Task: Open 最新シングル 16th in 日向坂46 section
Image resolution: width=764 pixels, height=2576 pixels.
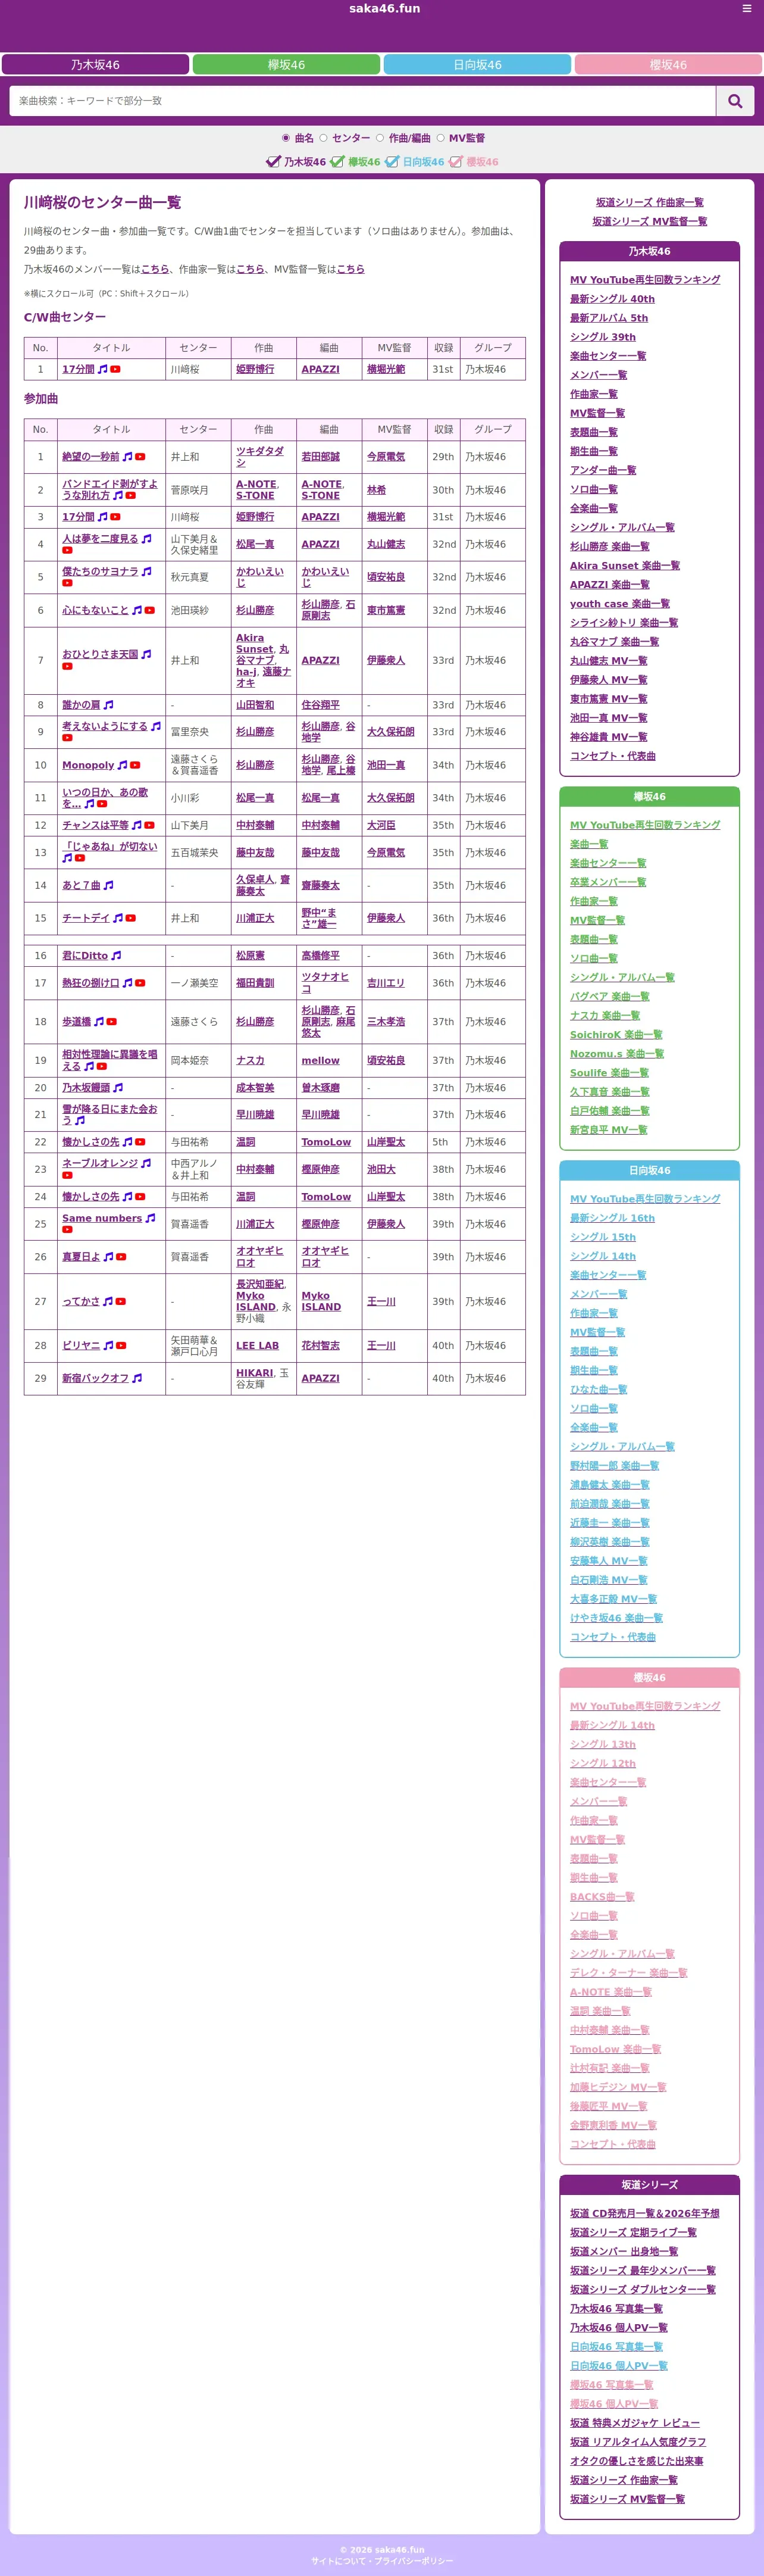Action: pos(612,1218)
